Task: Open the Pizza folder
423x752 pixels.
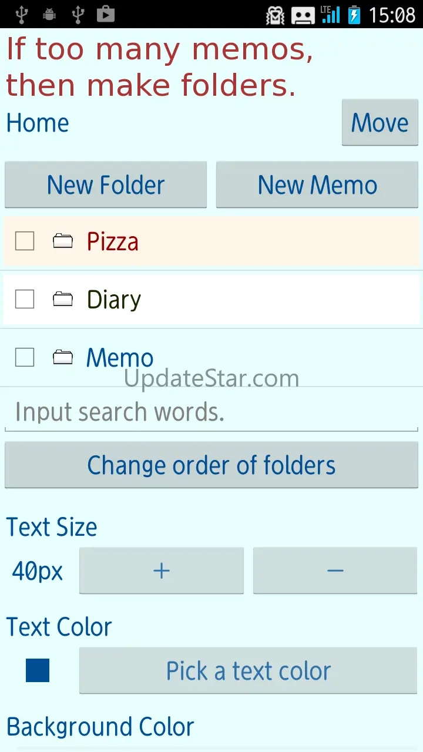Action: pos(113,241)
